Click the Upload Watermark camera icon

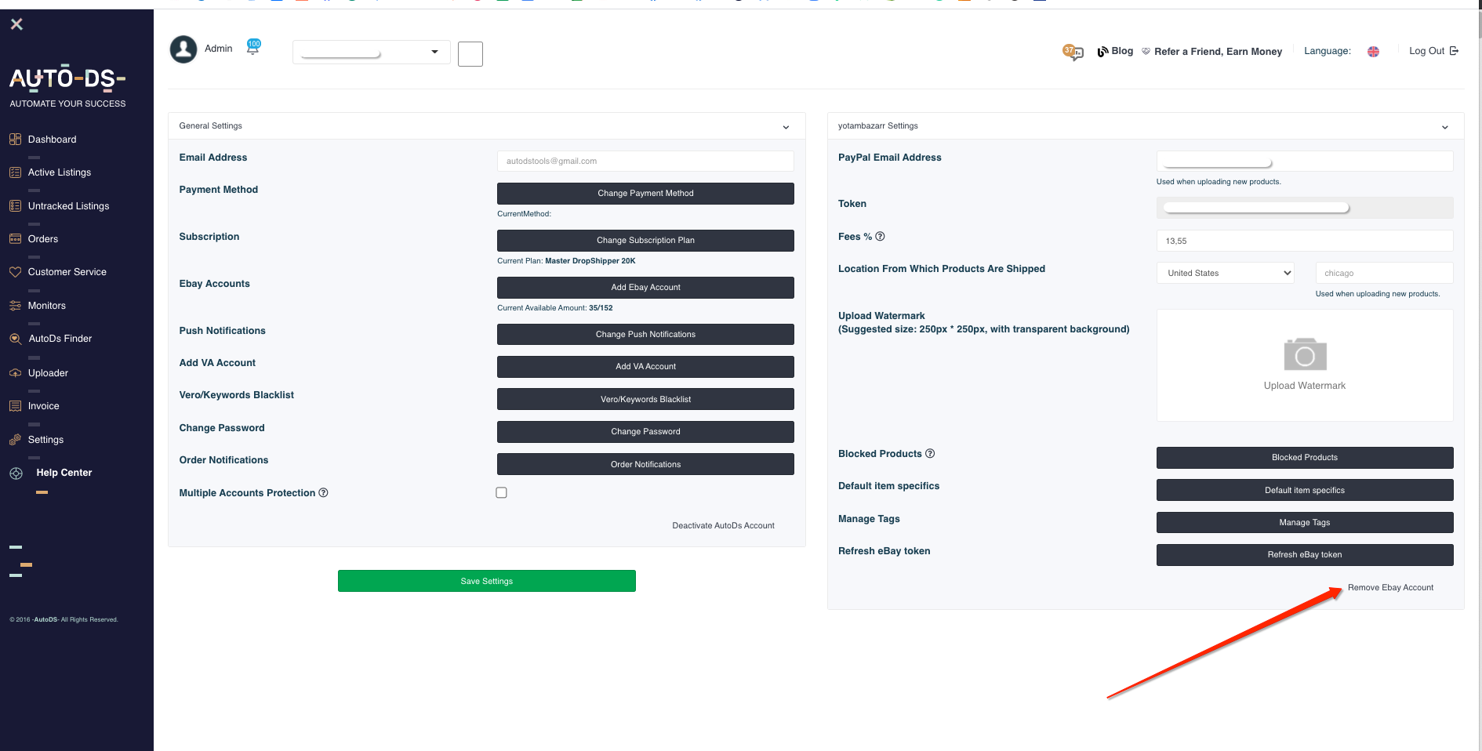(x=1305, y=354)
